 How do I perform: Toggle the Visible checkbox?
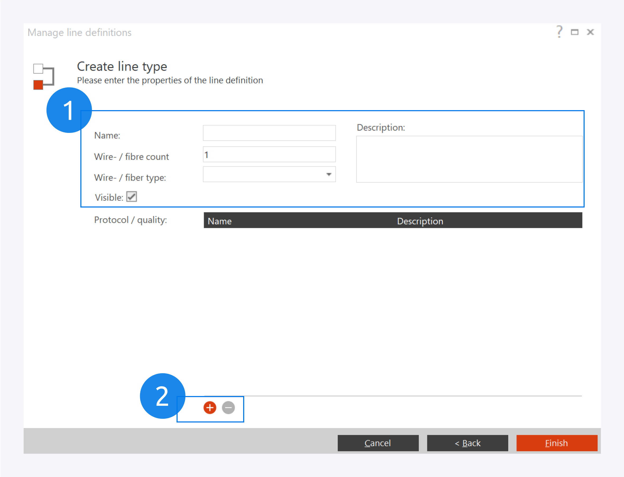click(x=131, y=196)
